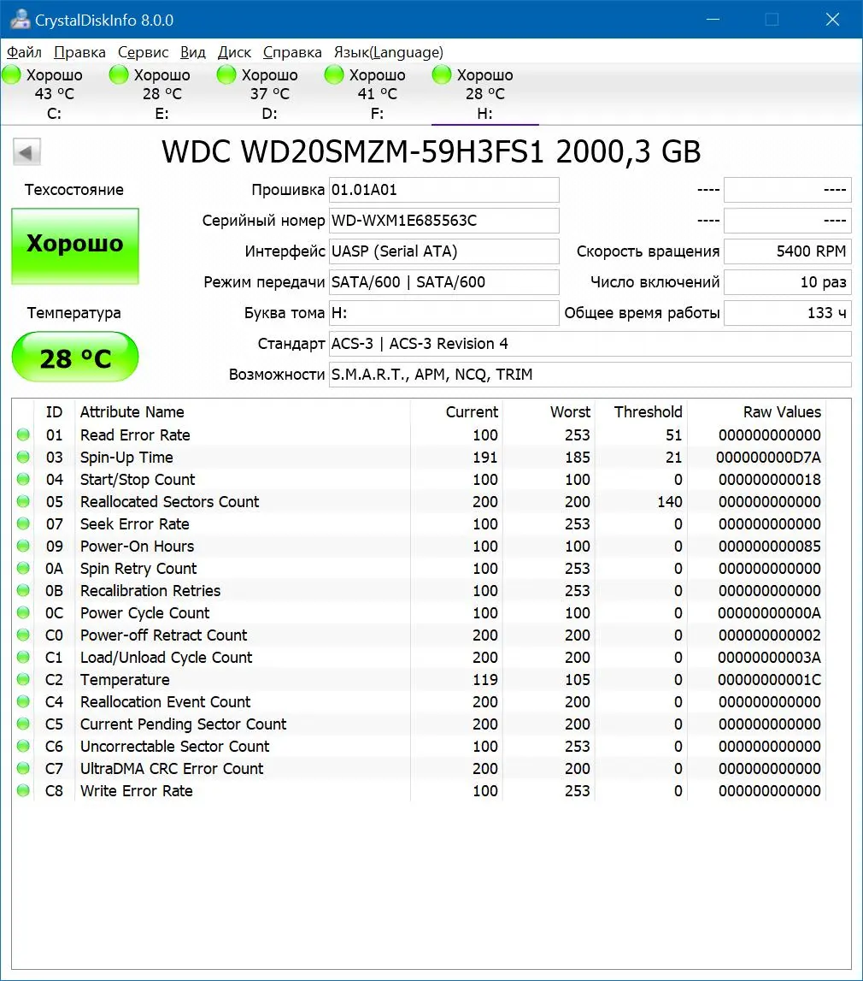
Task: Click the status dot for Reallocation Event Count
Action: [23, 701]
